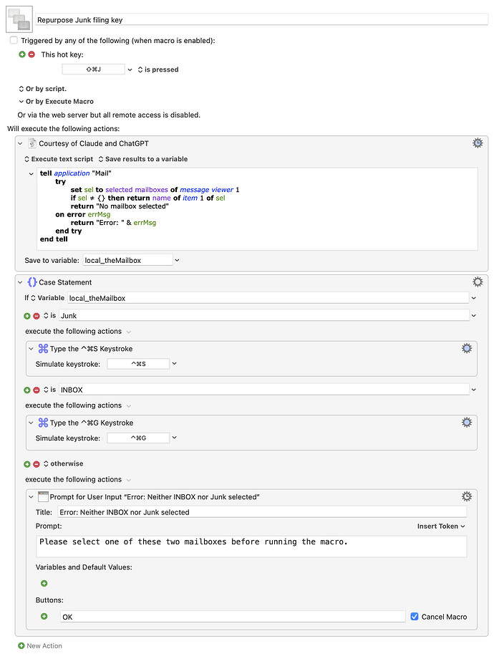
Task: Open the 'Execute text script' options menu
Action: [x=59, y=159]
